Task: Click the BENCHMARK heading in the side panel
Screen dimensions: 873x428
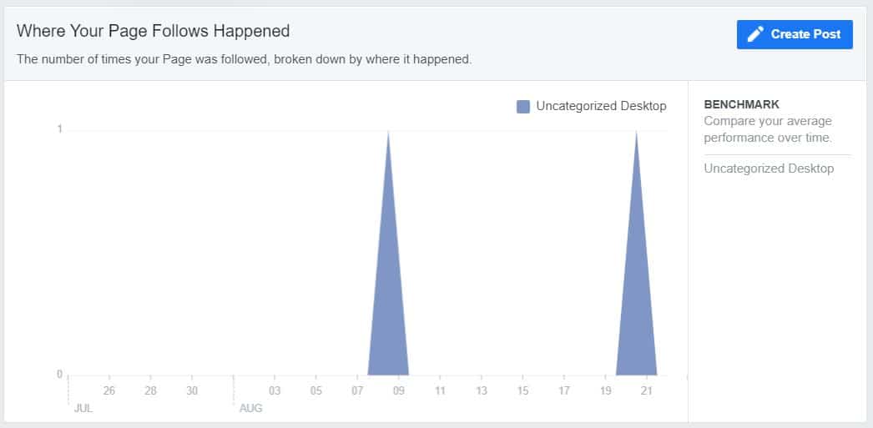Action: tap(742, 105)
